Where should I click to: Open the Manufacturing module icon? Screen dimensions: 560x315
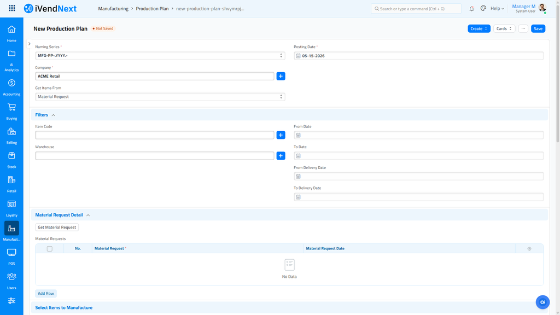pyautogui.click(x=12, y=228)
